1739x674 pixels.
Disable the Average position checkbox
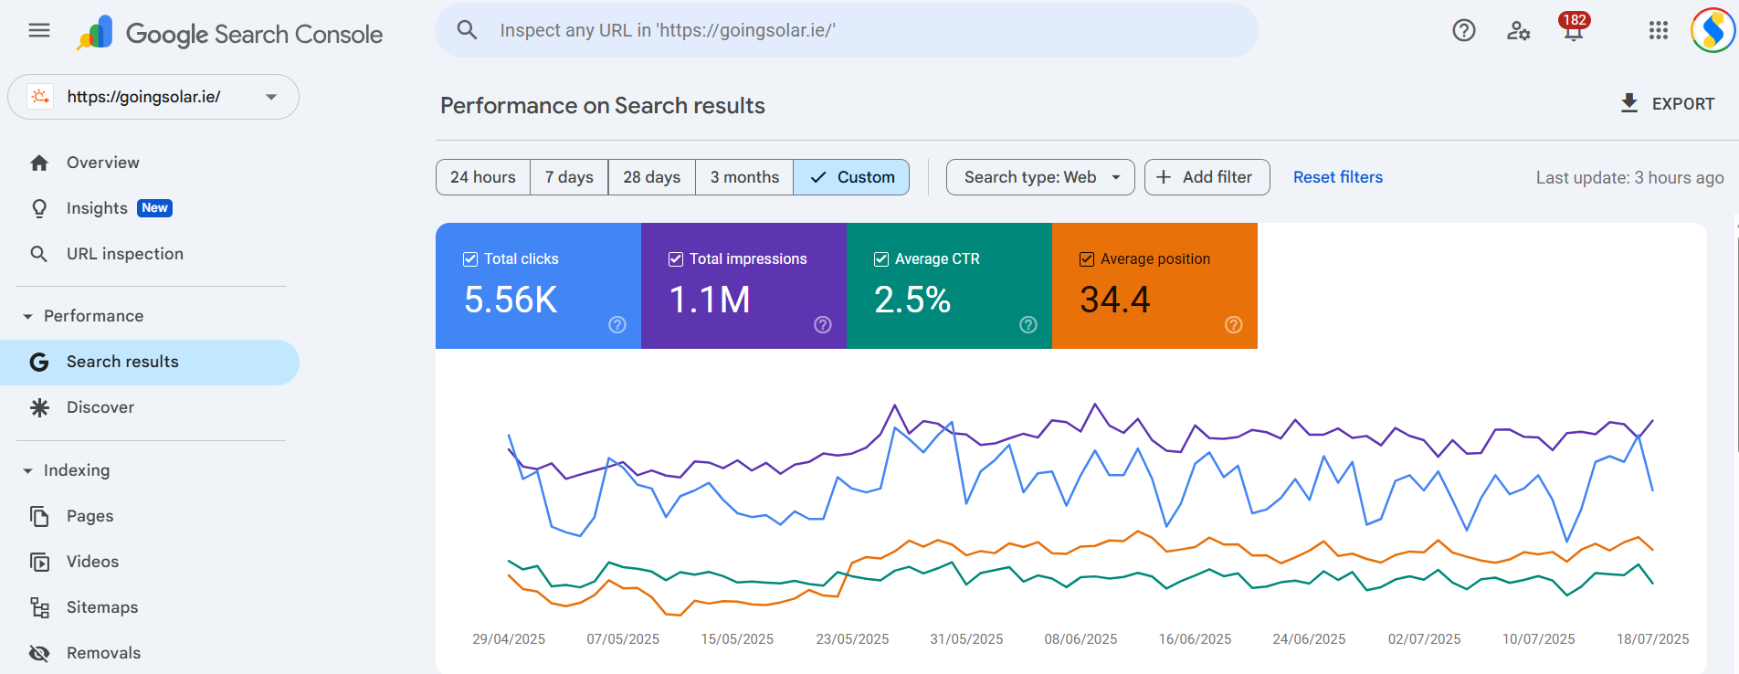(1087, 259)
